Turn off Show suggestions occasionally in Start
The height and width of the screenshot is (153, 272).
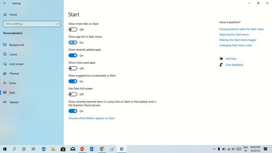pyautogui.click(x=73, y=81)
